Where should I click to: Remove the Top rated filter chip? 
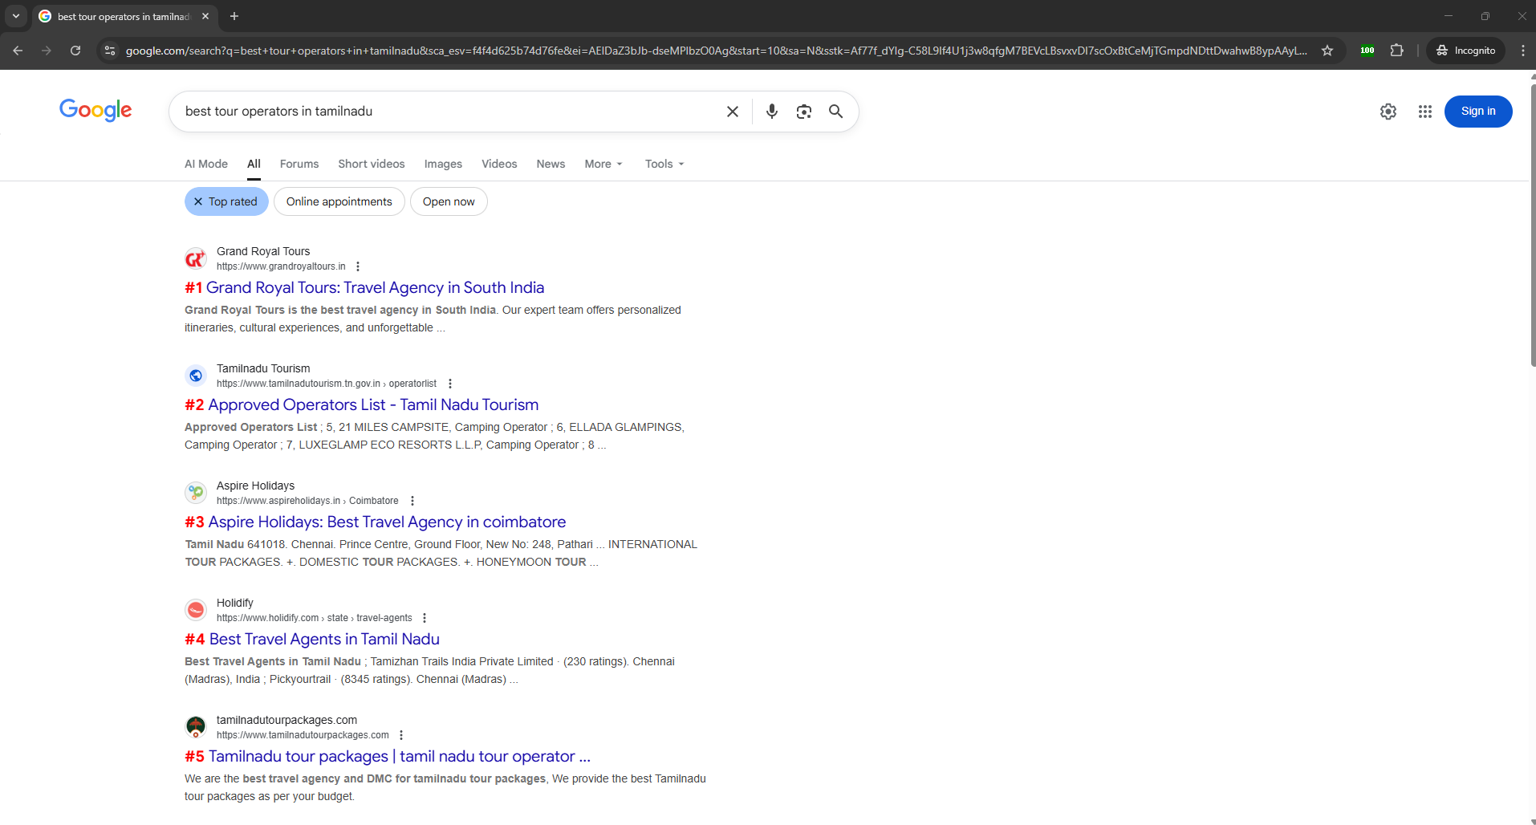[198, 201]
